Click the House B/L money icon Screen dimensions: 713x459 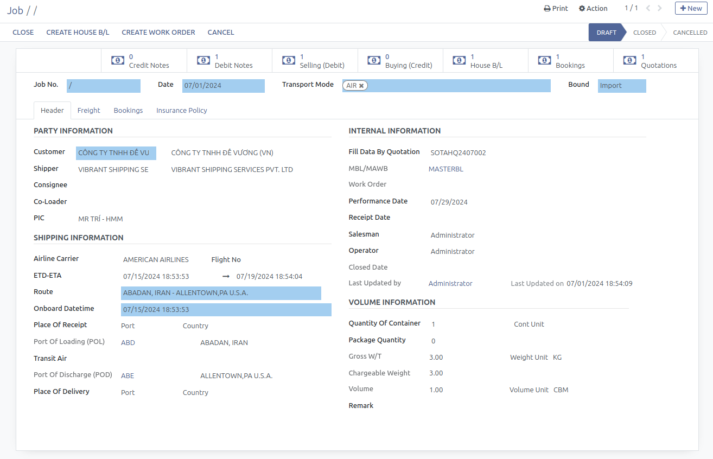(459, 60)
